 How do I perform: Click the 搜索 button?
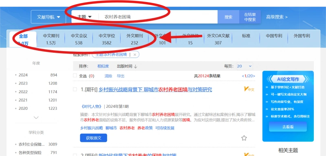(228, 17)
